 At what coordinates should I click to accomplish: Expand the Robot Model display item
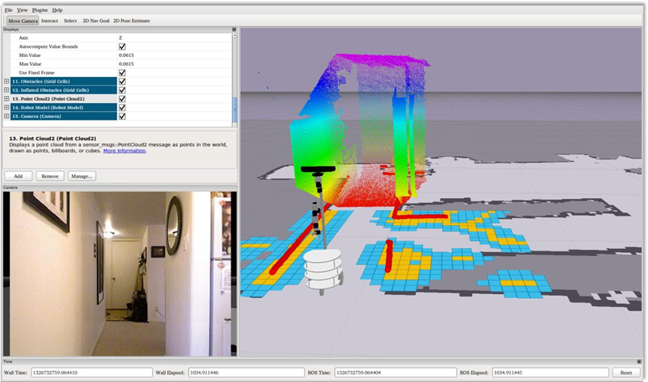tap(6, 108)
